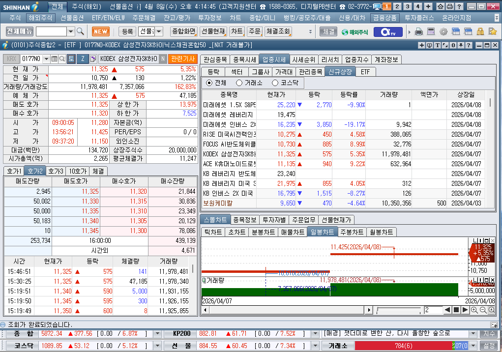Toggle the 체결 toolbar button
The width and height of the screenshot is (502, 352).
(x=328, y=31)
